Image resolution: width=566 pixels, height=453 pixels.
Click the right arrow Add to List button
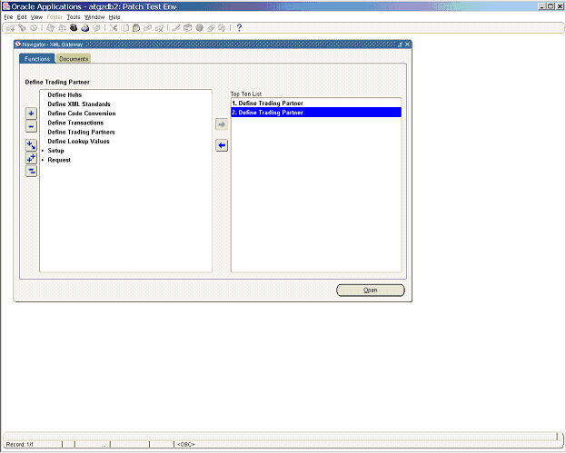[x=222, y=124]
